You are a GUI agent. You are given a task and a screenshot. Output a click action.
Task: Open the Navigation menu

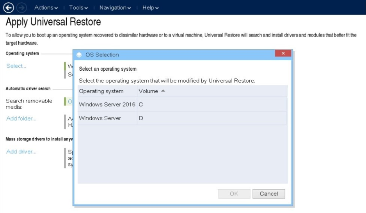115,8
